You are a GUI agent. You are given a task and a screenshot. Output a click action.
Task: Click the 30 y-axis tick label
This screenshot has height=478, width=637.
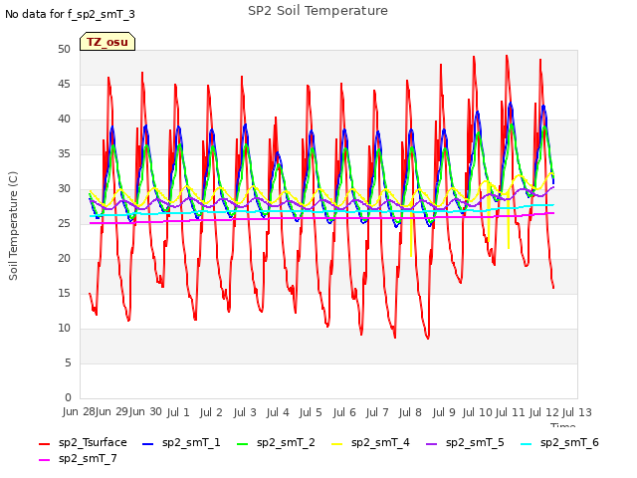(64, 188)
